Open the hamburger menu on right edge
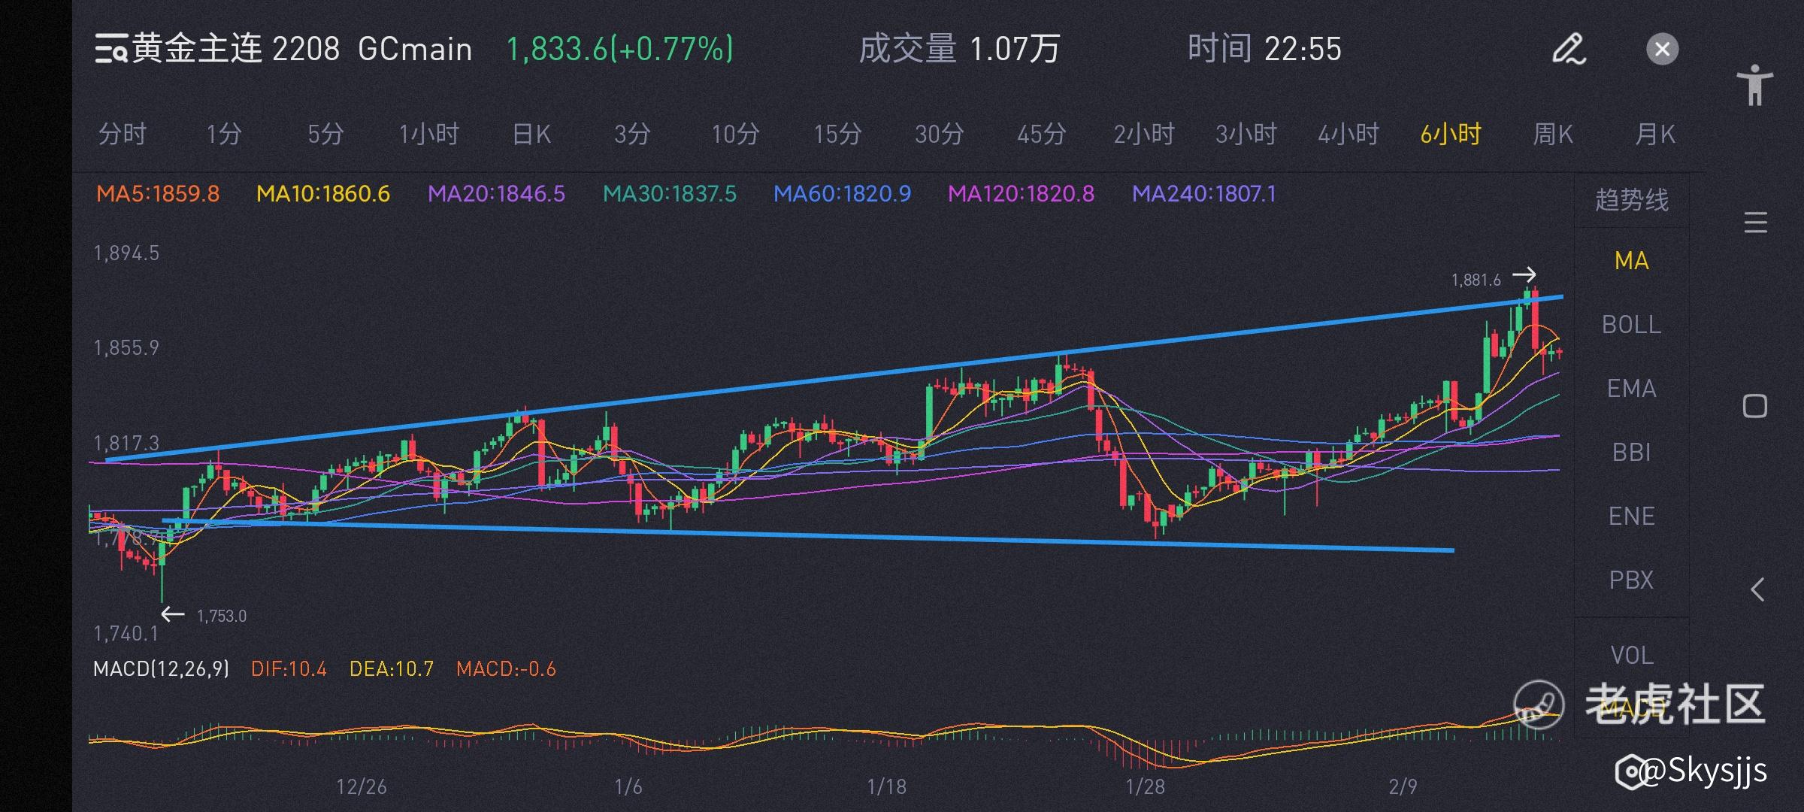 [x=1755, y=223]
